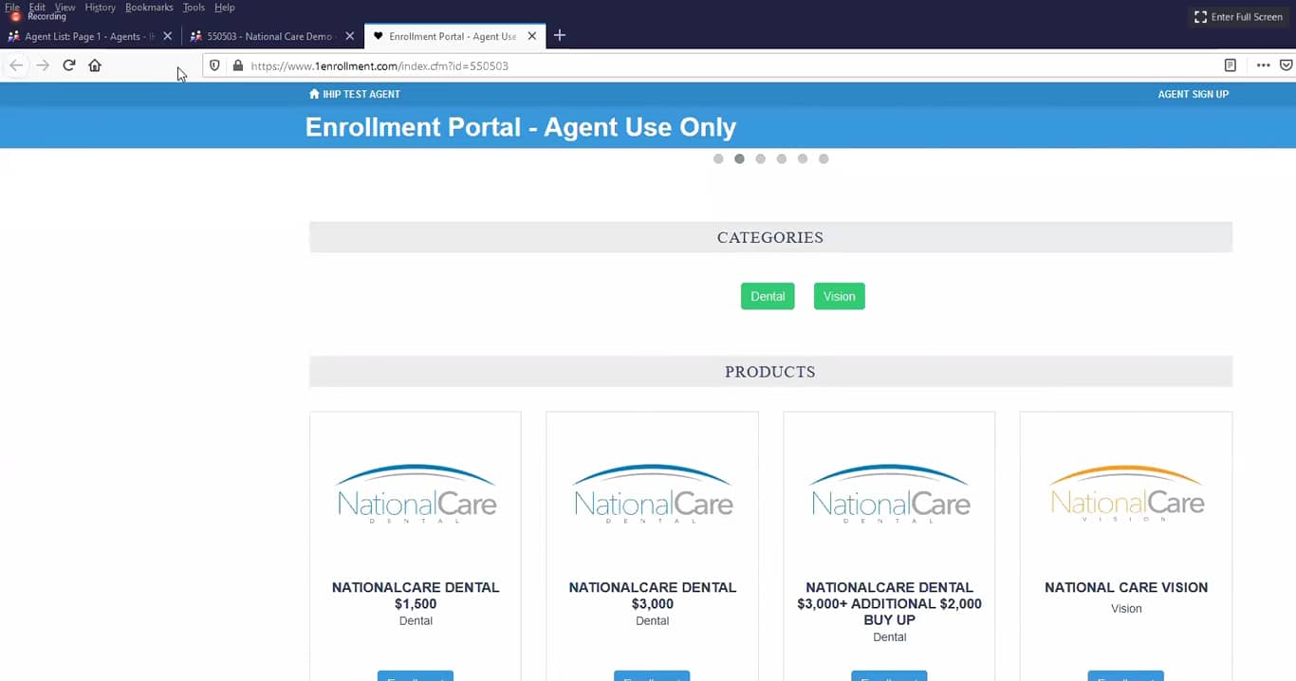Viewport: 1296px width, 681px height.
Task: Open the View menu
Action: (x=65, y=7)
